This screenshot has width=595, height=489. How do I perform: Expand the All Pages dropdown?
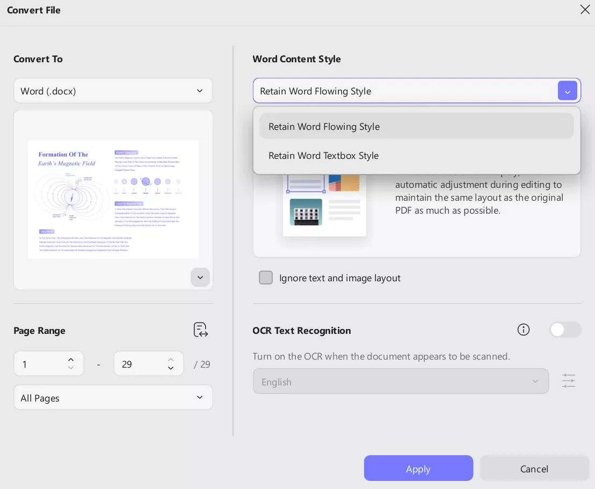(x=113, y=398)
